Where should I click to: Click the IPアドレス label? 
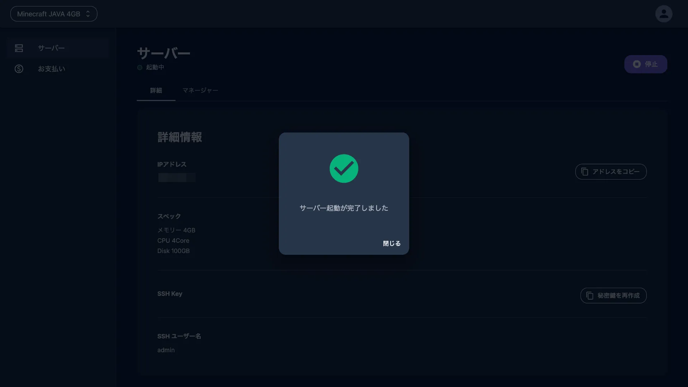pos(172,164)
